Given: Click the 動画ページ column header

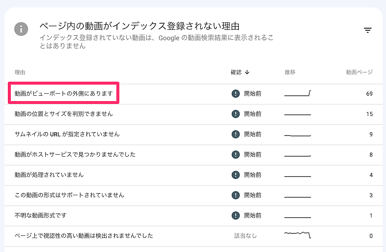Looking at the screenshot, I should click(359, 72).
